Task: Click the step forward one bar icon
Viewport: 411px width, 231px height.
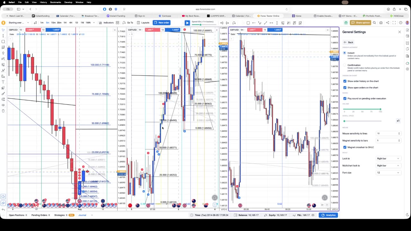Action: [x=227, y=23]
